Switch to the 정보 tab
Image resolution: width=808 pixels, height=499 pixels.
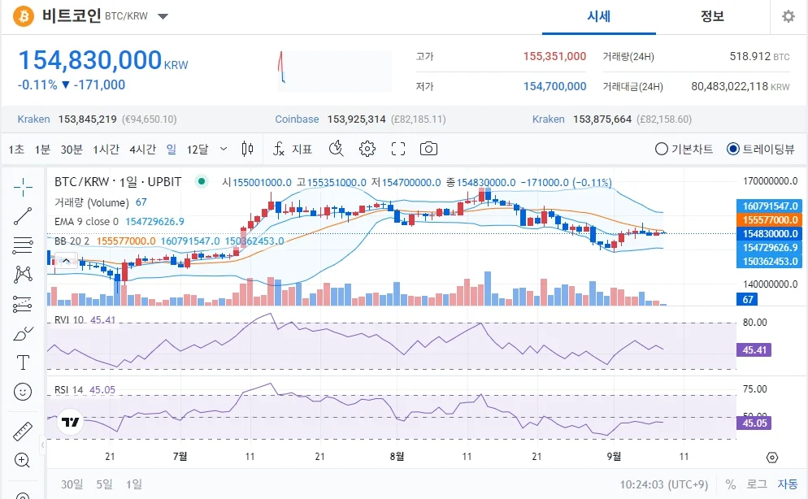click(x=712, y=16)
